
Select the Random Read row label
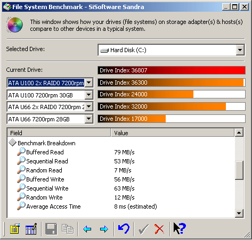pos(44,170)
